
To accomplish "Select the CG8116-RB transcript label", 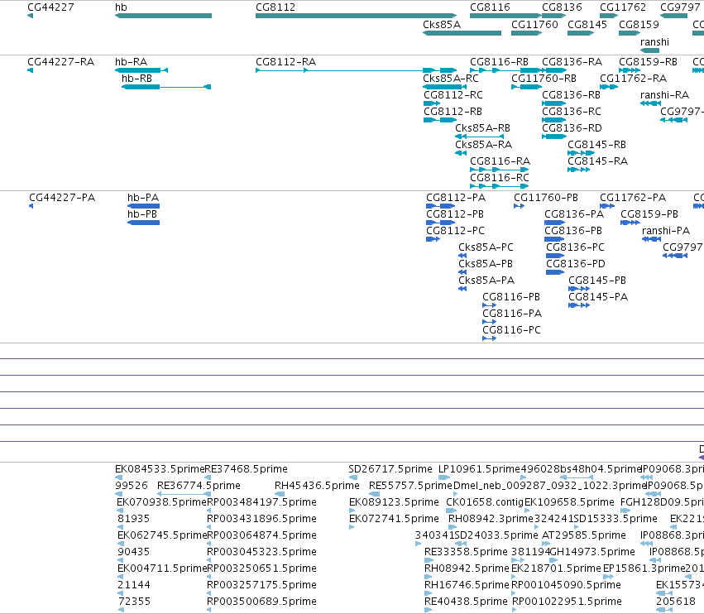I will click(x=500, y=62).
